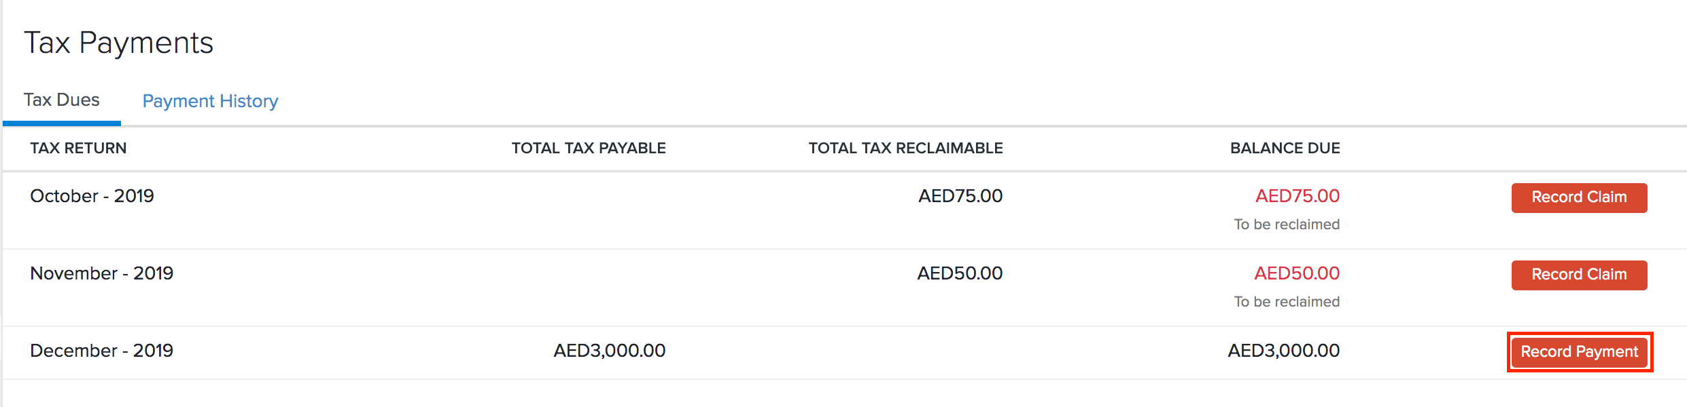Click the AED3,000.00 payable amount for December
The height and width of the screenshot is (407, 1687).
pyautogui.click(x=607, y=351)
